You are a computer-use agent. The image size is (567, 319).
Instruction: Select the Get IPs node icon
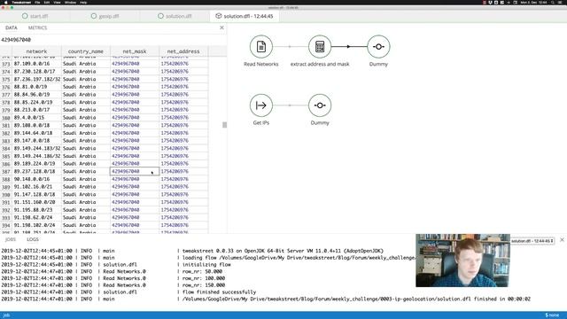tap(260, 105)
